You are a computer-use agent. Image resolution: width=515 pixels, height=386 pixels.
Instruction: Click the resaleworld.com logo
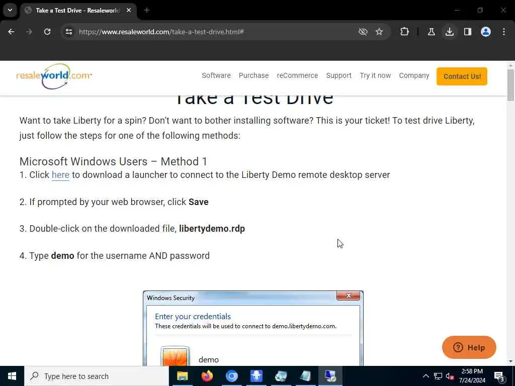(x=54, y=76)
